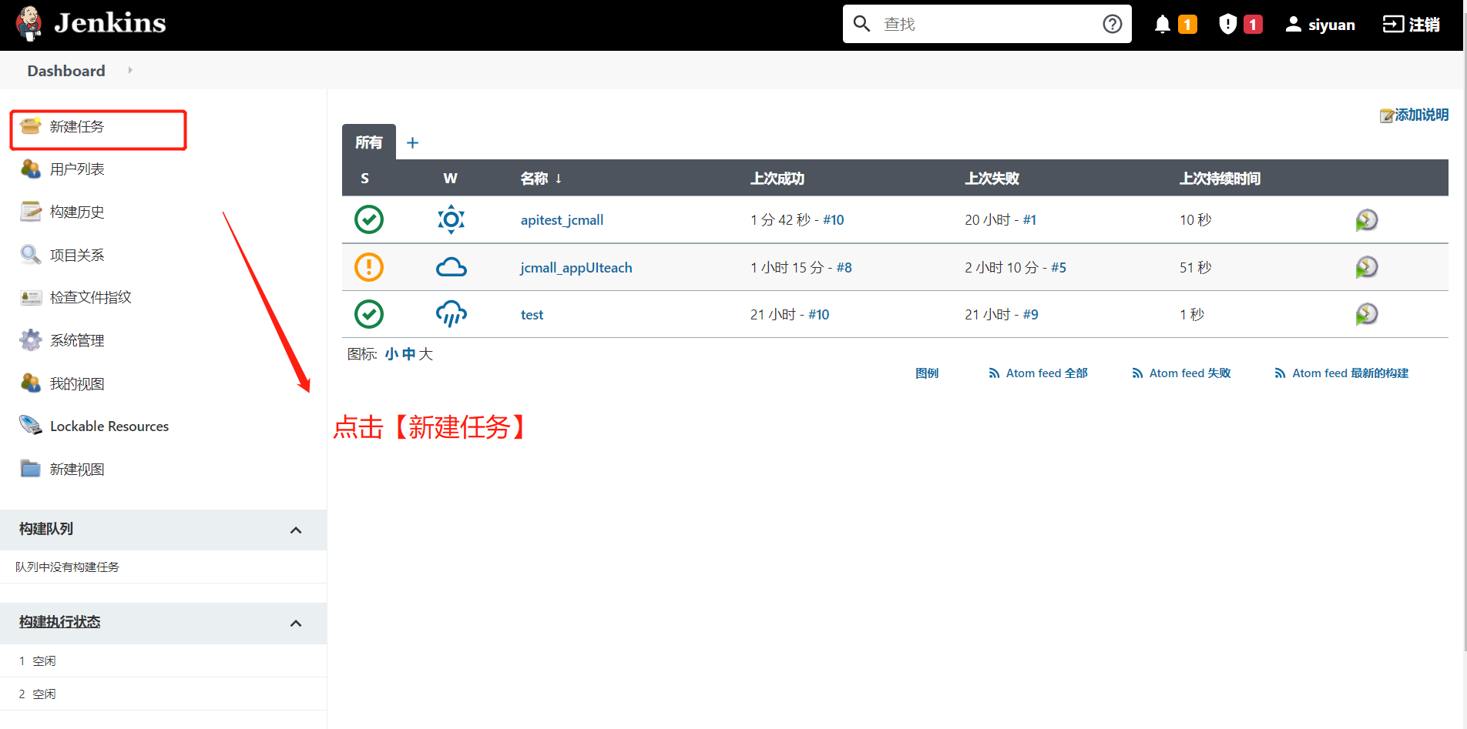
Task: Click the sunny weather icon for apitest_jcmall
Action: coord(452,219)
